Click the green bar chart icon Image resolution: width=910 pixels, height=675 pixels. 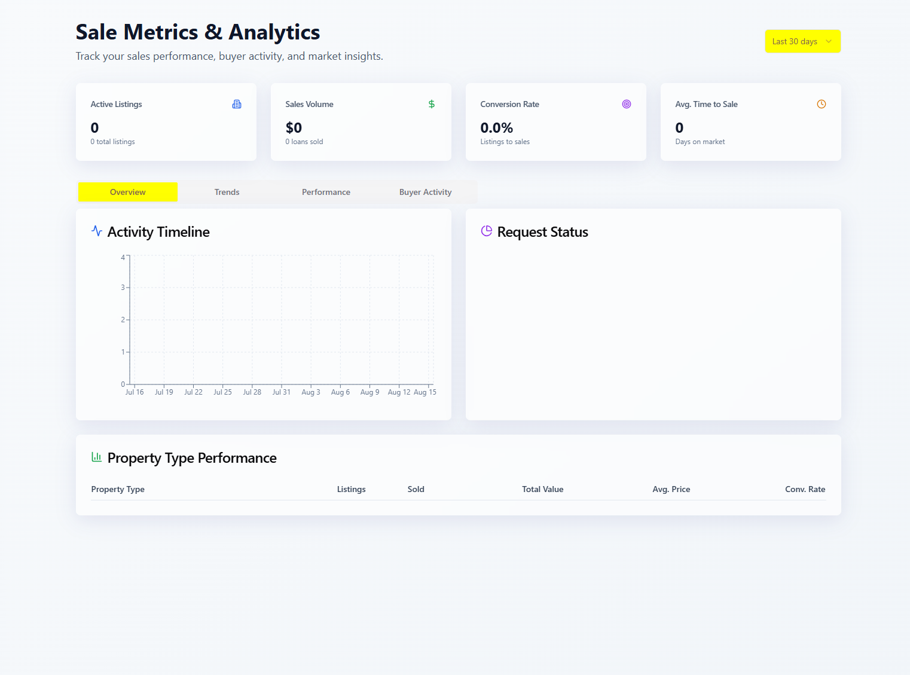tap(96, 457)
